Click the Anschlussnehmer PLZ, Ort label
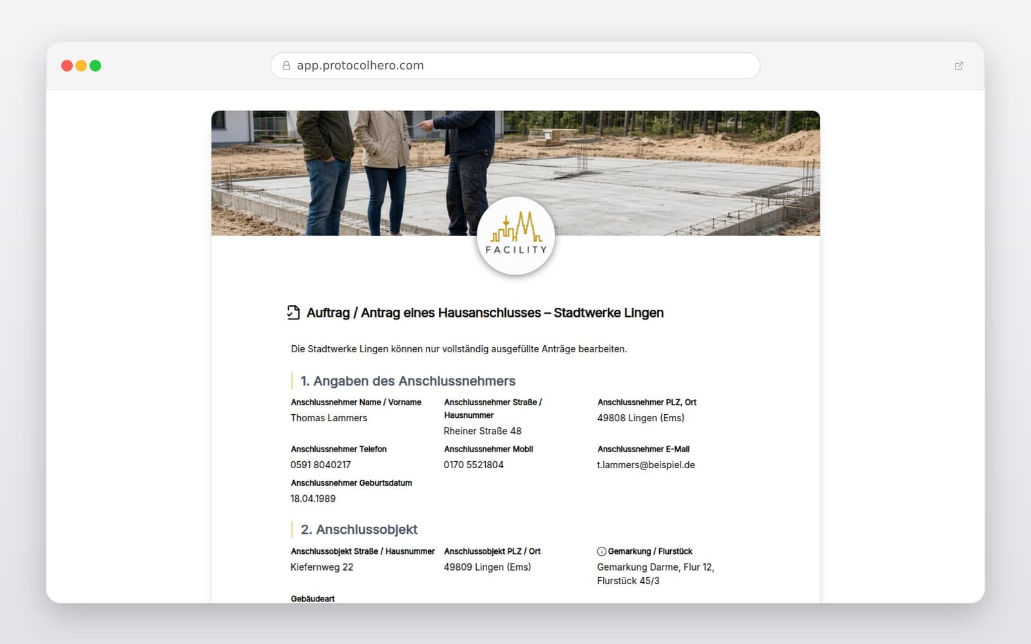The image size is (1031, 644). coord(647,402)
